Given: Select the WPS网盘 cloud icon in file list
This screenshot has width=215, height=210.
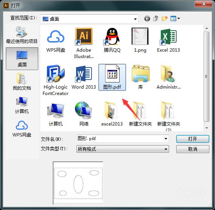Looking at the screenshot, I should [x=56, y=40].
